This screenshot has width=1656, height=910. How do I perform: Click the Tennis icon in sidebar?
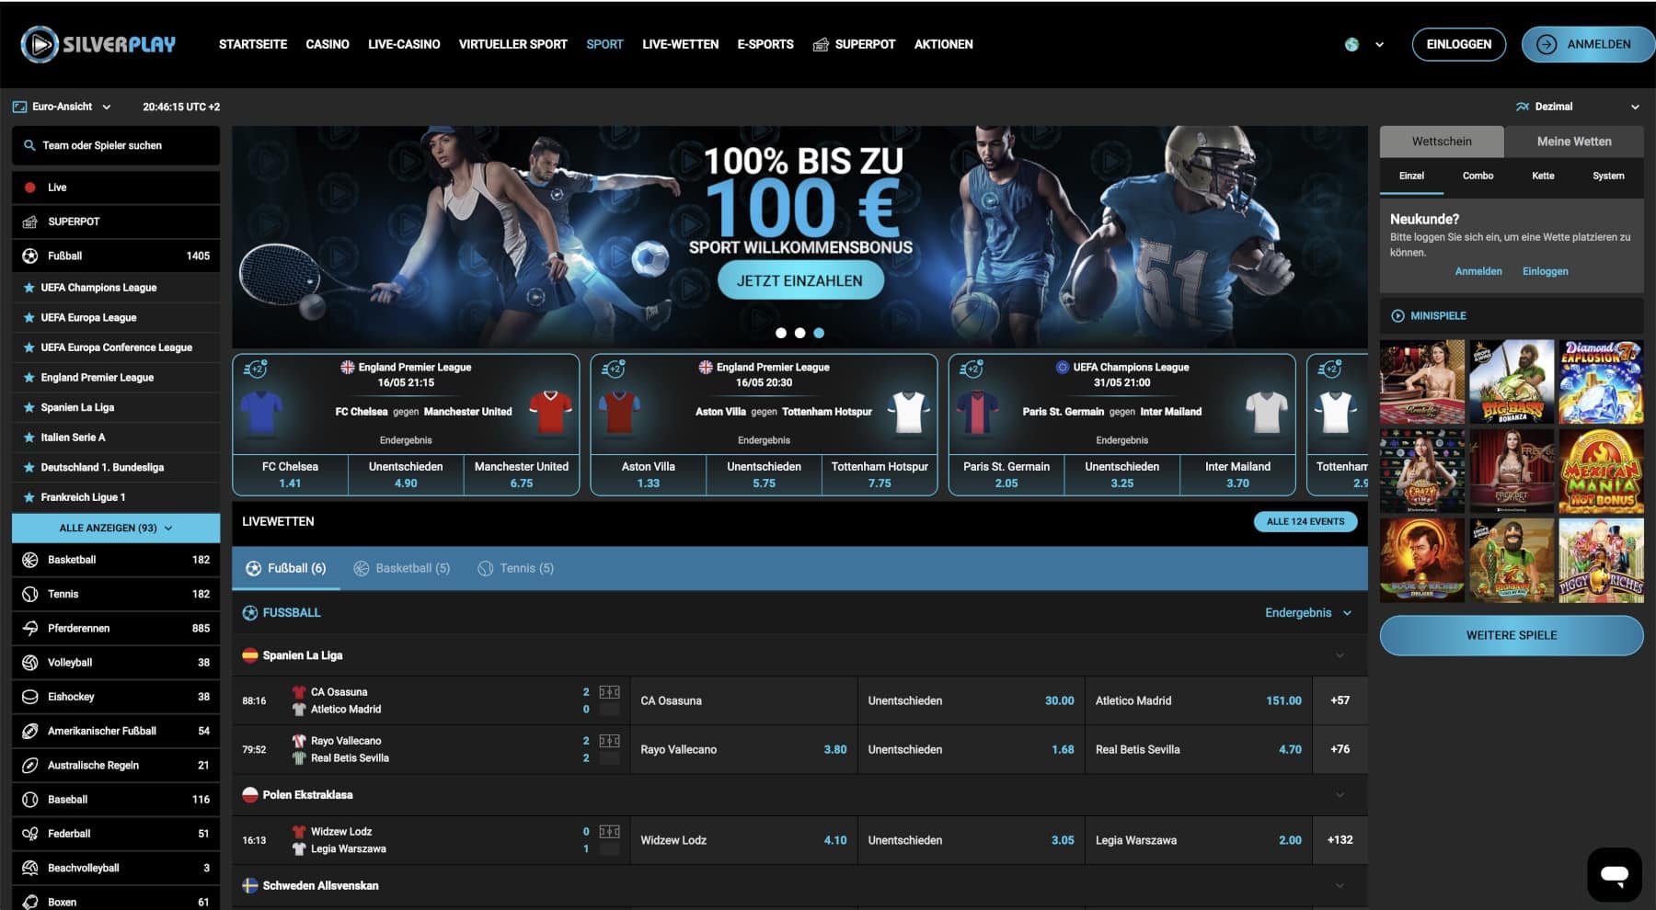pyautogui.click(x=30, y=595)
